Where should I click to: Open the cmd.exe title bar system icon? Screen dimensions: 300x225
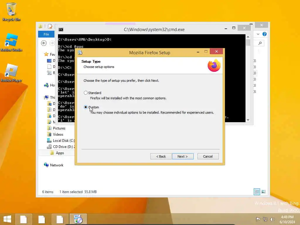(61, 30)
